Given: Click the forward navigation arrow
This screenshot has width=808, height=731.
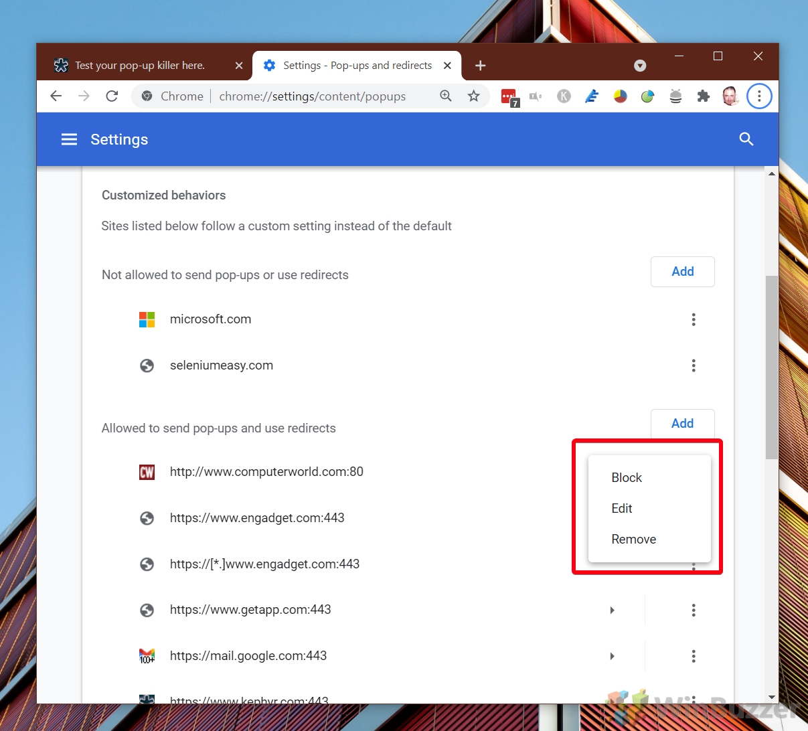Looking at the screenshot, I should [84, 96].
